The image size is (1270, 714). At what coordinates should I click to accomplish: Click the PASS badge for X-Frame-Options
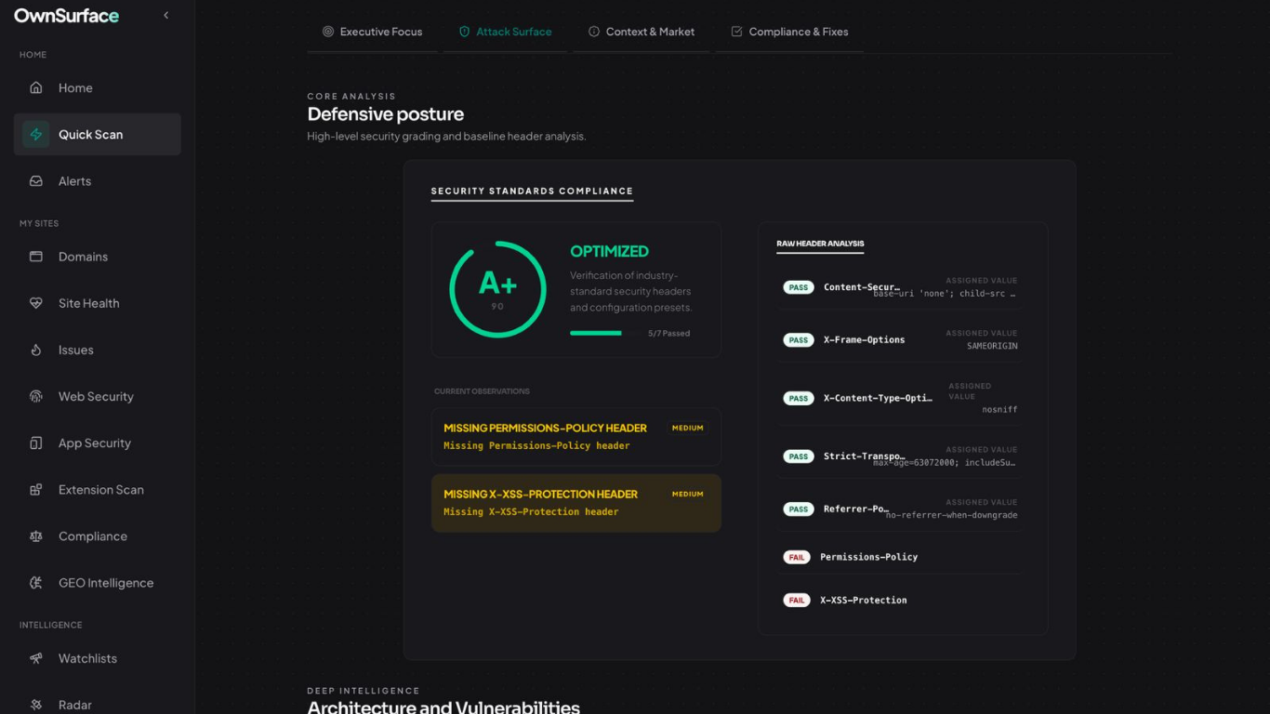coord(799,340)
